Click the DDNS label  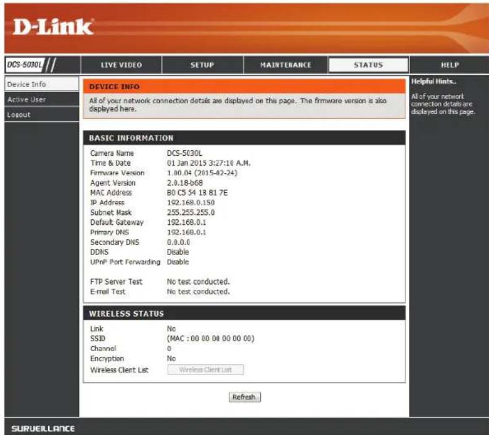point(99,252)
